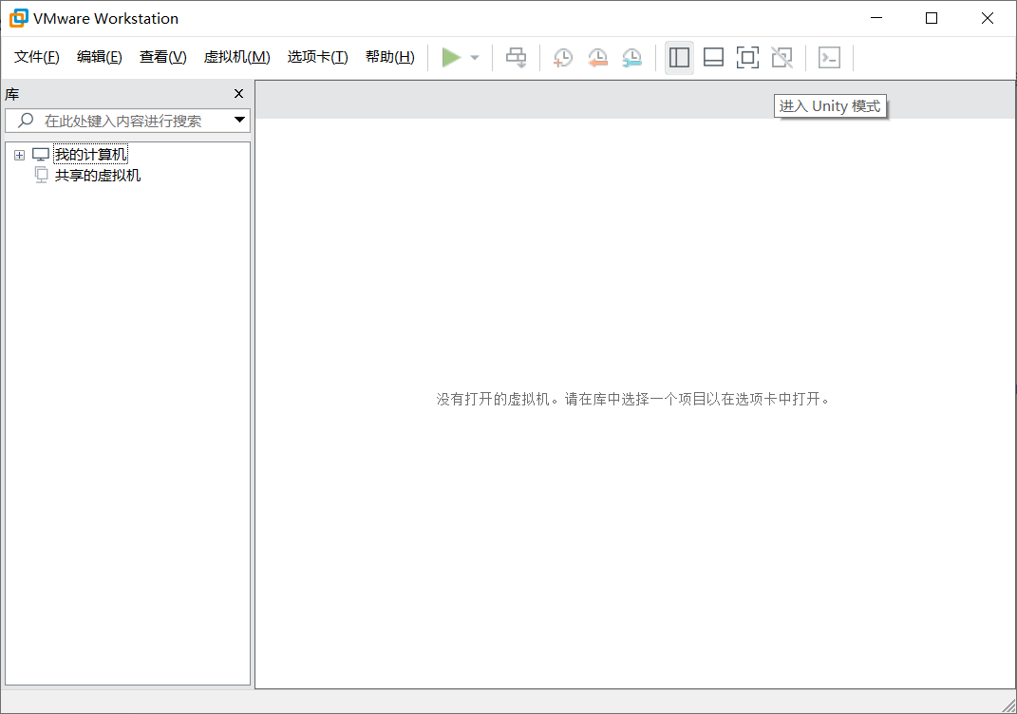Toggle the thumbnail bar view icon
This screenshot has height=714, width=1017.
(x=713, y=58)
